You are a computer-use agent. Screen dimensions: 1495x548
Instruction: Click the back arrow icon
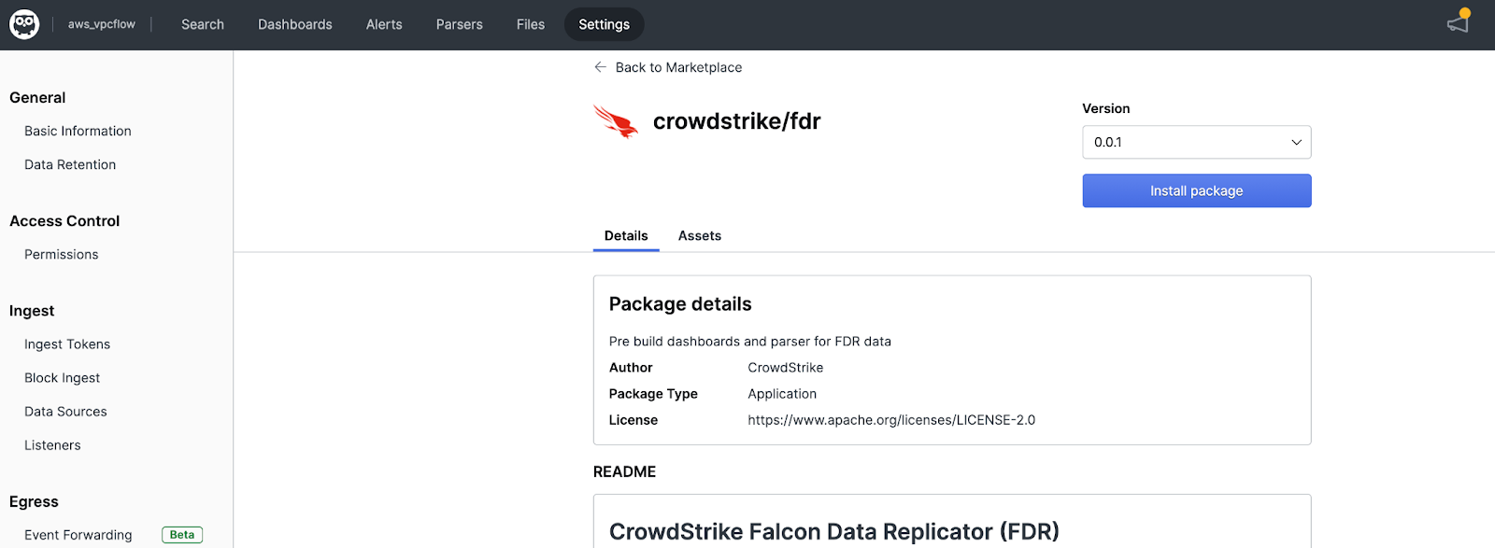[x=600, y=67]
